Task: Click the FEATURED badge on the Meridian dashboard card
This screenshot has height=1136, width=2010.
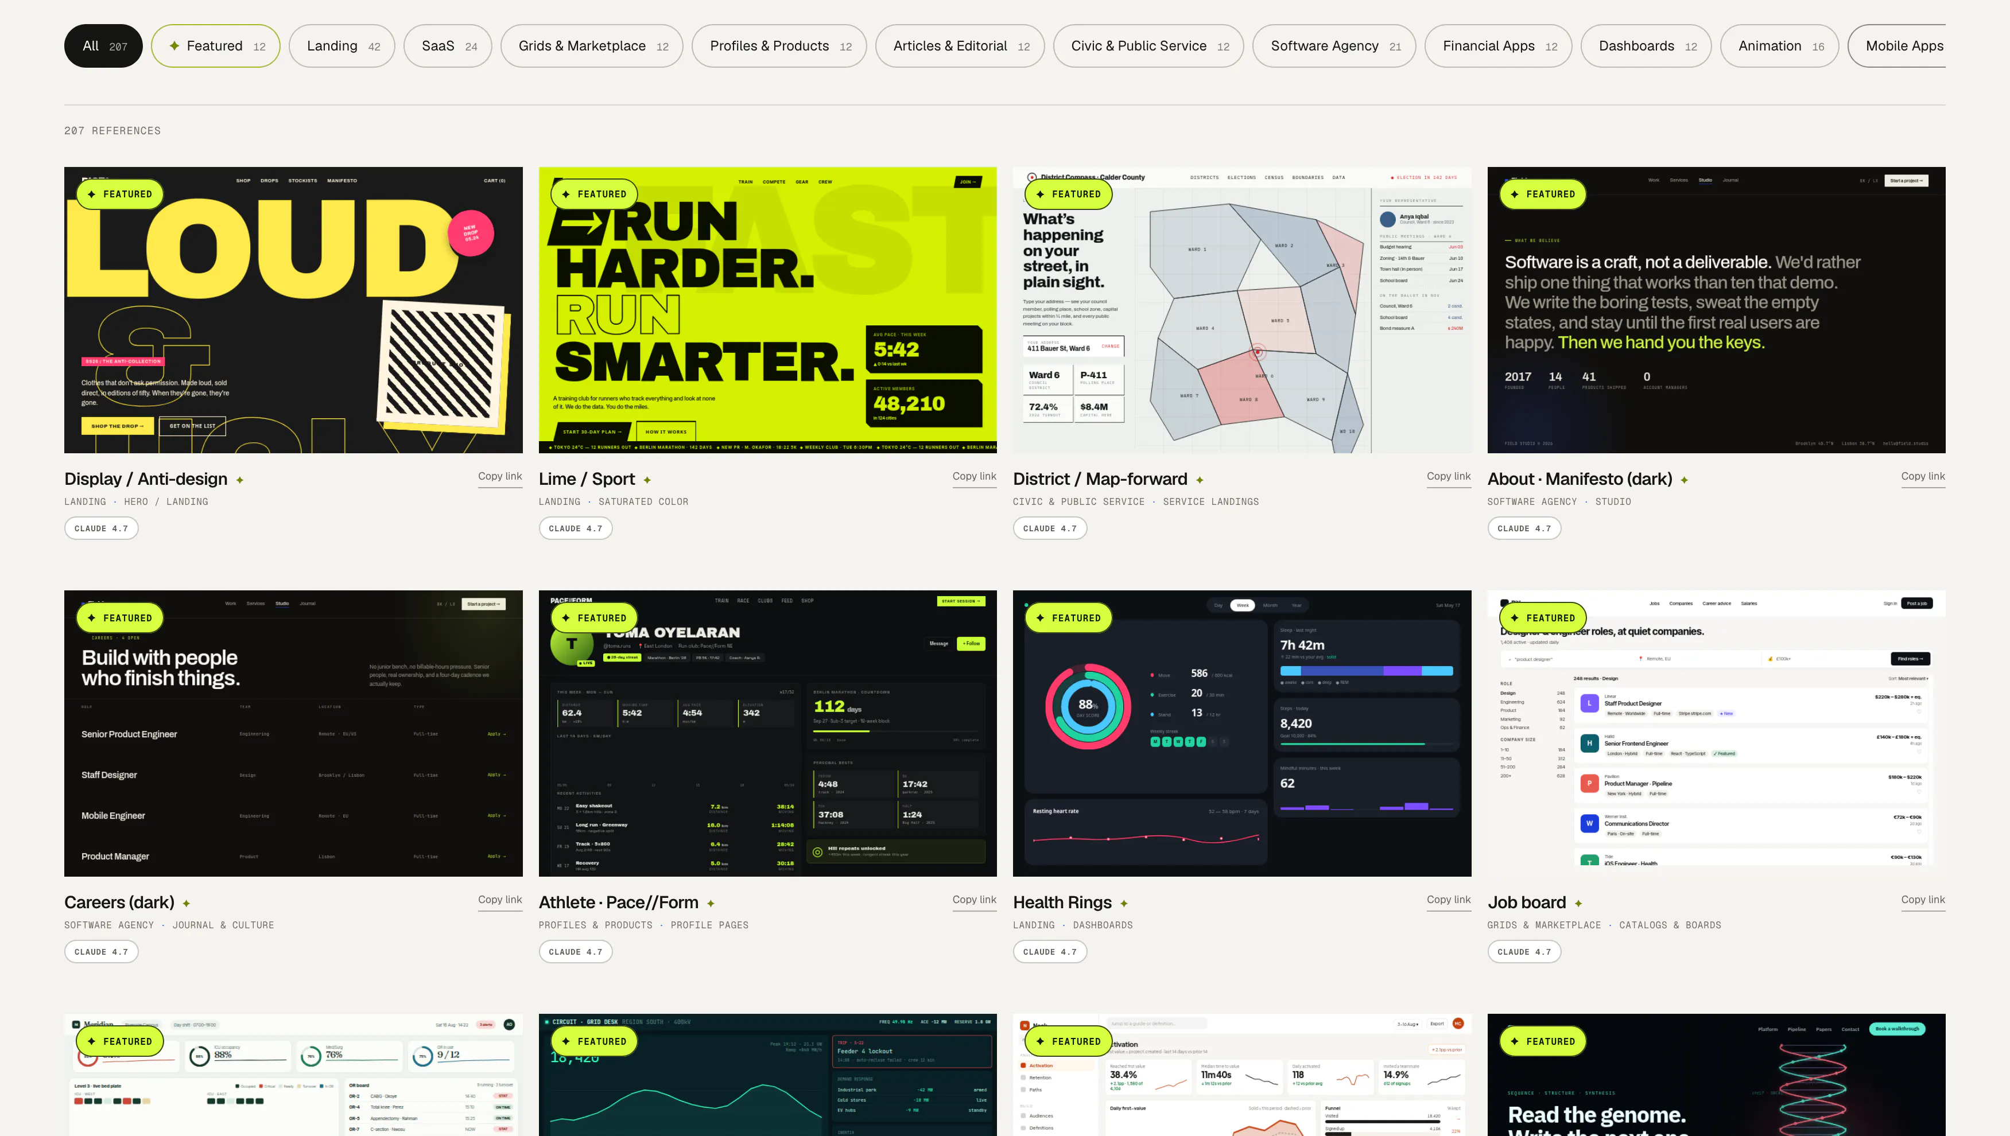Action: tap(119, 1041)
